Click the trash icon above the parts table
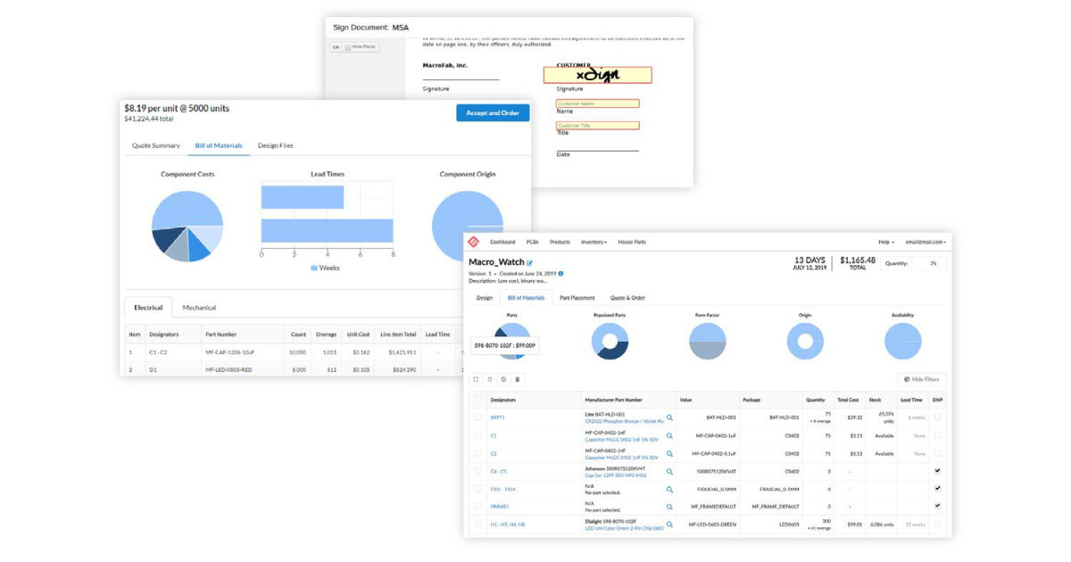The image size is (1071, 562). [x=518, y=377]
